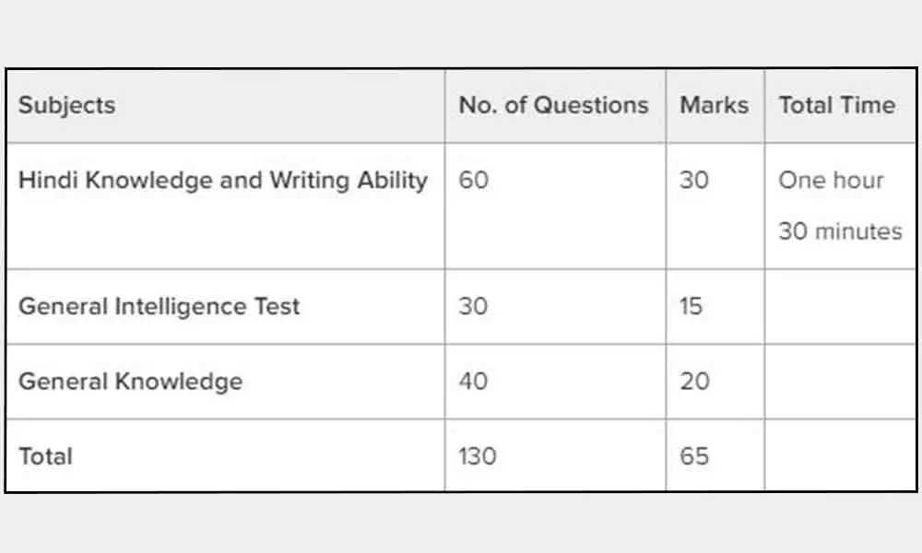Click empty Total Time cell in General Knowledge row
This screenshot has height=553, width=922.
(839, 381)
